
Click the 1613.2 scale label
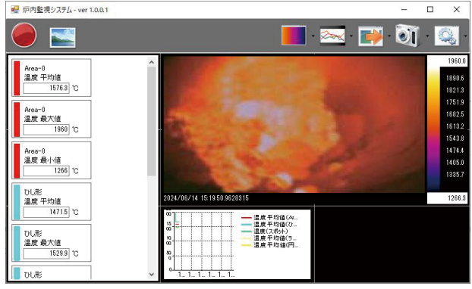[x=455, y=126]
